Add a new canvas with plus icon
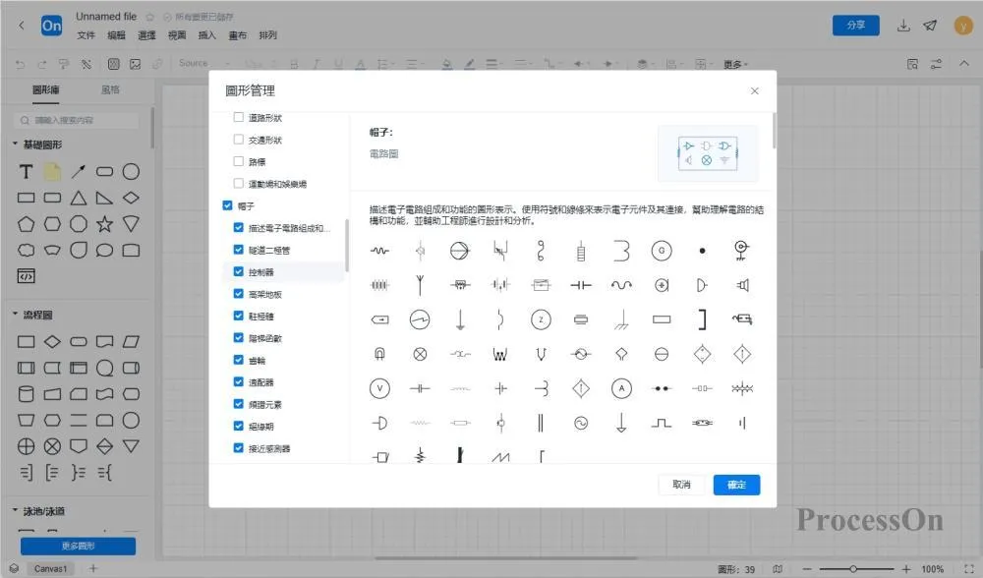Image resolution: width=983 pixels, height=578 pixels. pyautogui.click(x=92, y=568)
